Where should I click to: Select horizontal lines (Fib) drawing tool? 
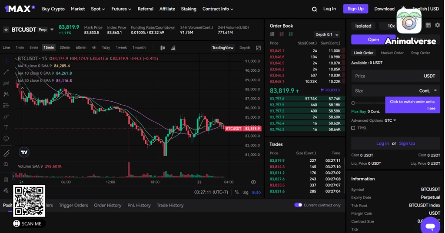[6, 83]
